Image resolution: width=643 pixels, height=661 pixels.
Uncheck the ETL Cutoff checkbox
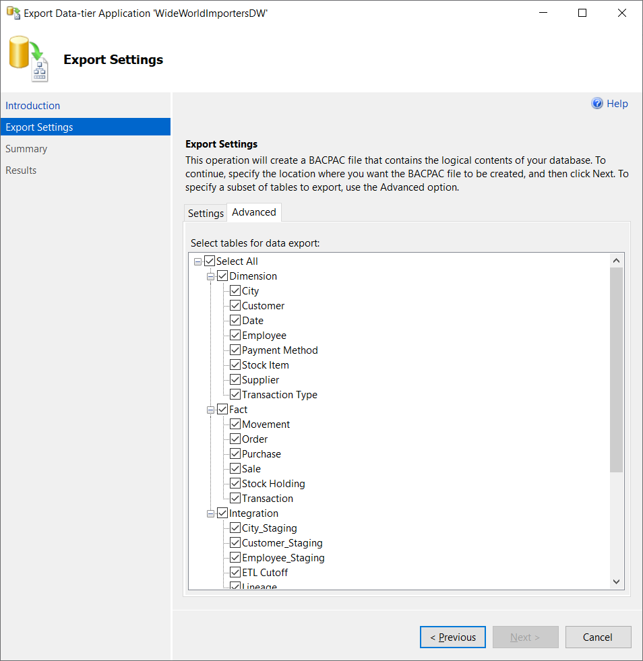pos(235,572)
